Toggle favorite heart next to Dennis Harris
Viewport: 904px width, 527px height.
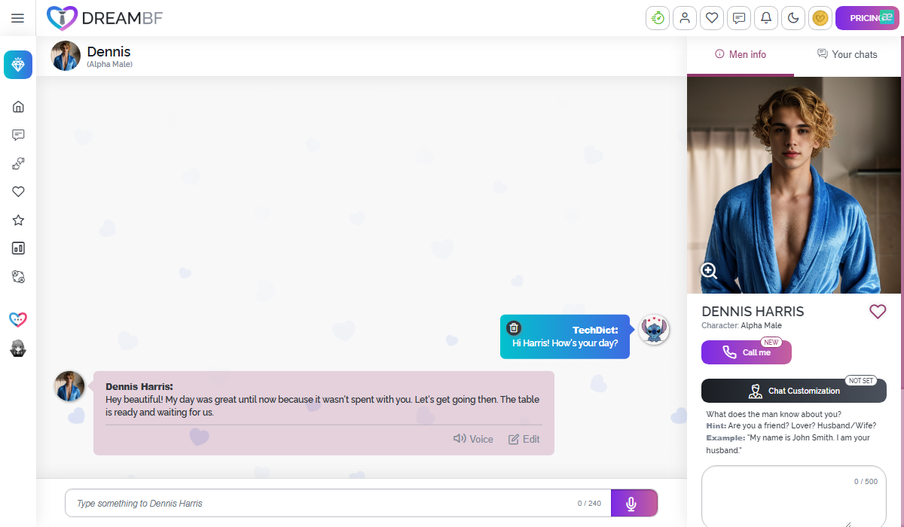(x=878, y=311)
